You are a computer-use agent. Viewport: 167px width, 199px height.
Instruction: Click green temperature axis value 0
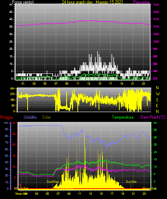(154, 181)
